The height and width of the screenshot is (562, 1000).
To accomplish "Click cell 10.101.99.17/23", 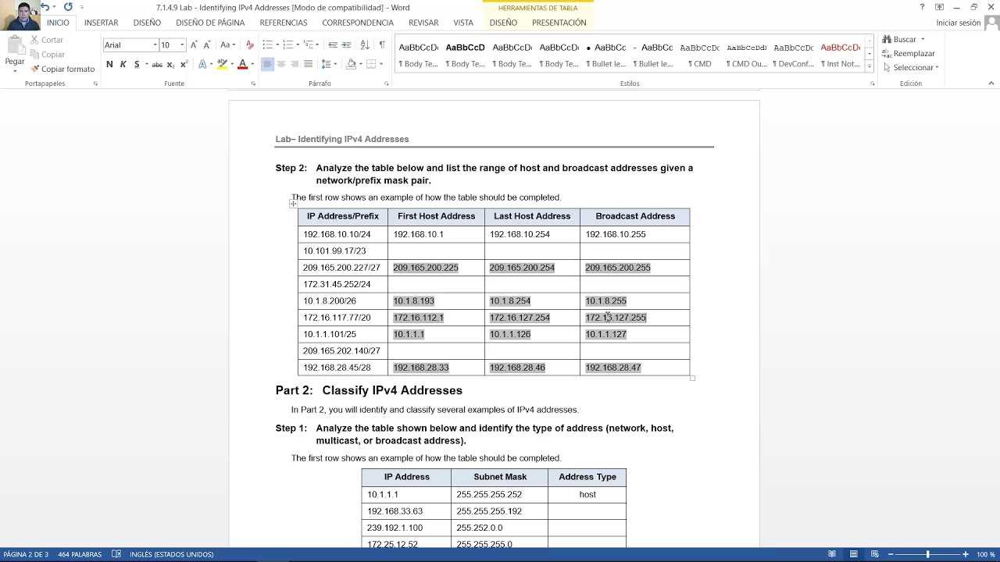I will [343, 251].
